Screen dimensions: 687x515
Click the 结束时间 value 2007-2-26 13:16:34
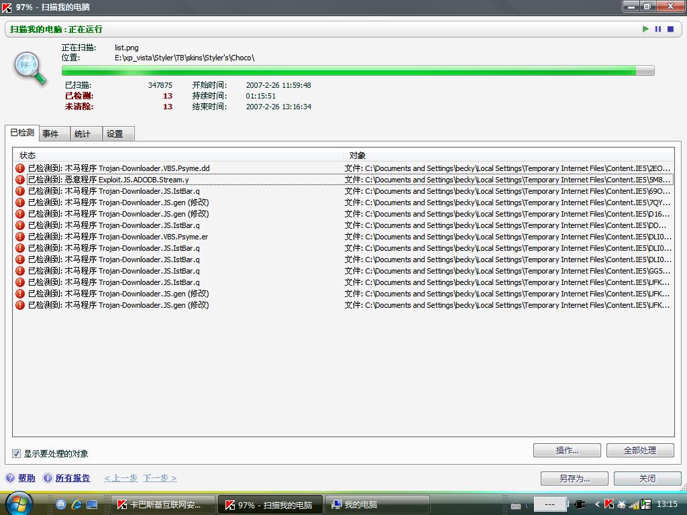coord(278,107)
